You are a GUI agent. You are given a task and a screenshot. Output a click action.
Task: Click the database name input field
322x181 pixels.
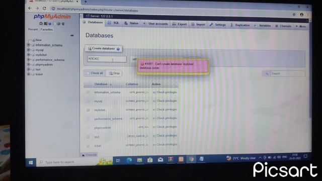point(107,59)
